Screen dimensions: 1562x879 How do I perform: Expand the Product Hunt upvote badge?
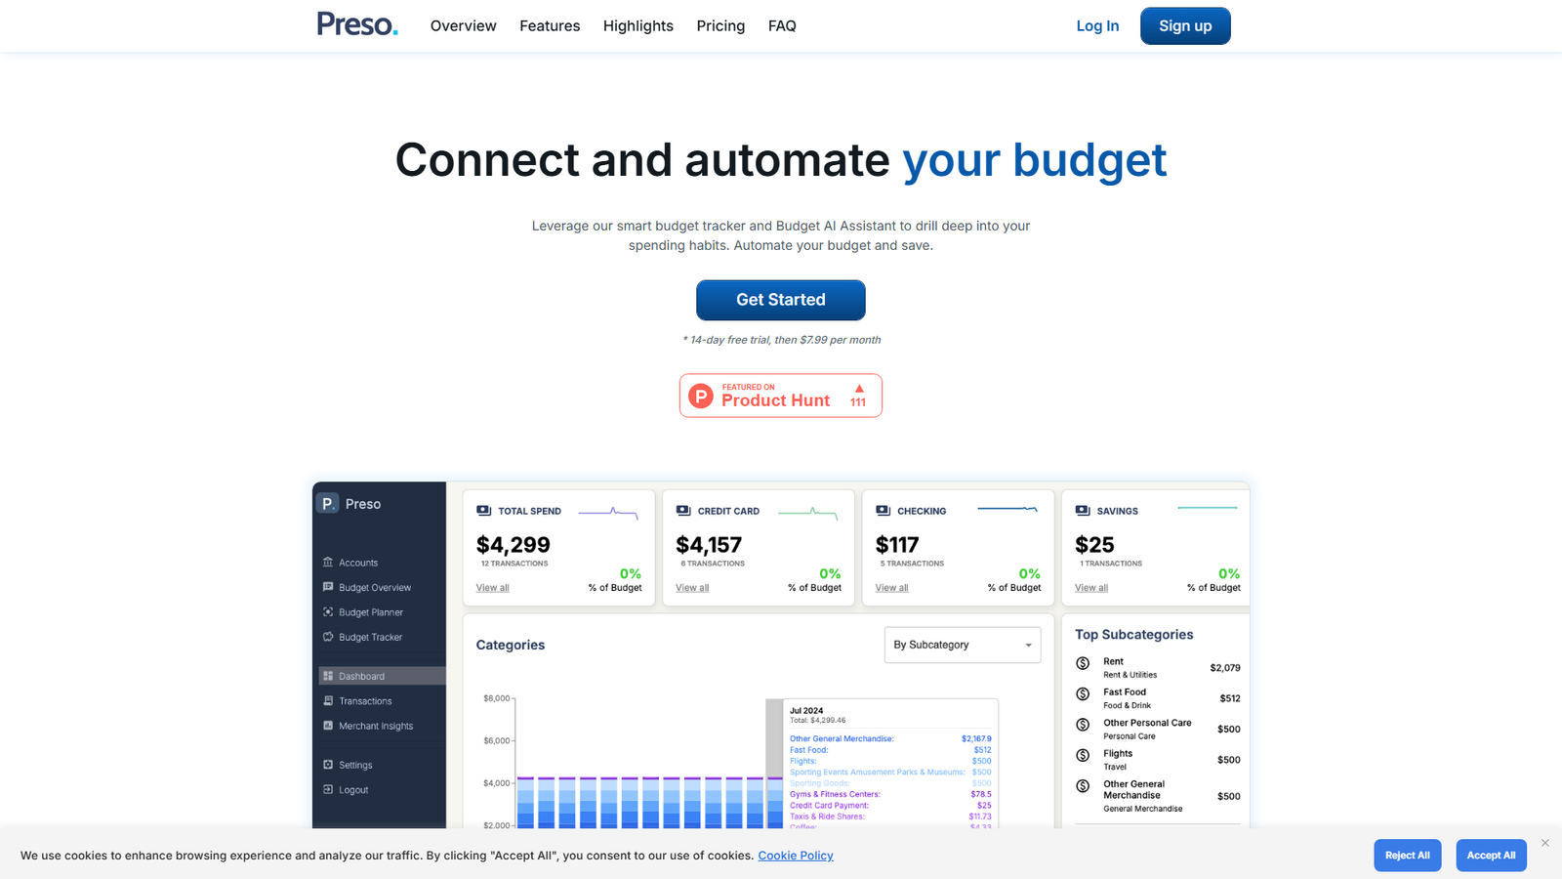(858, 395)
